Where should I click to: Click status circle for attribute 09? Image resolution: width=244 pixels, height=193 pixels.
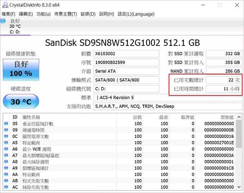6,130
